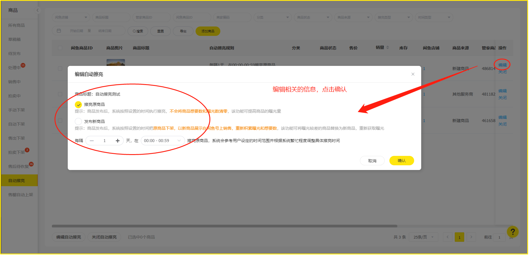Open 自动擦亮 in the left sidebar
Viewport: 529px width, 255px height.
(17, 181)
